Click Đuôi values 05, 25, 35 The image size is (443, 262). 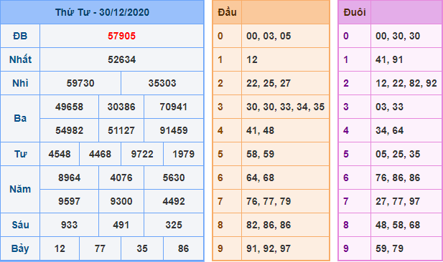(398, 155)
